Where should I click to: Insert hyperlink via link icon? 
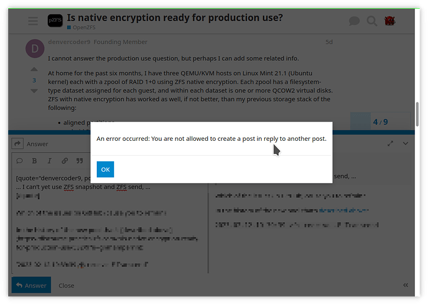(x=65, y=161)
